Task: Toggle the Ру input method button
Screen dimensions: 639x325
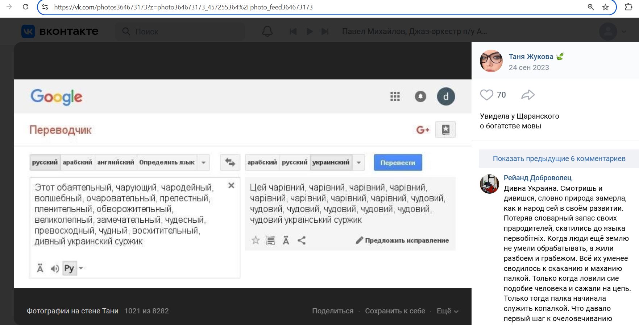Action: click(x=70, y=268)
